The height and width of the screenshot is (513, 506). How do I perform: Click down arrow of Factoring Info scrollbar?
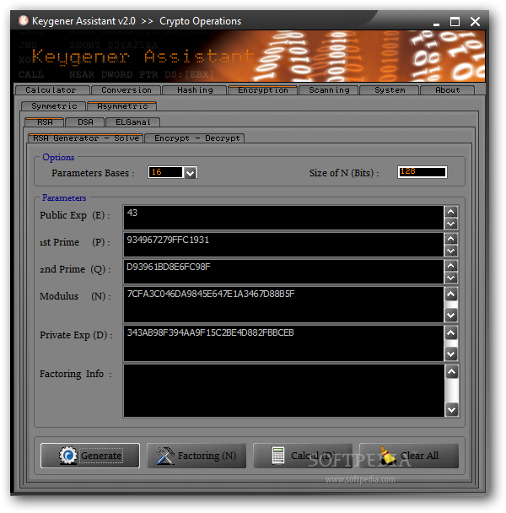point(452,409)
